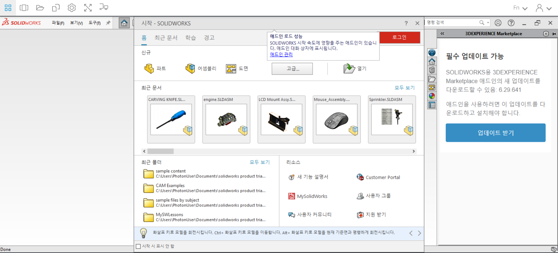Screen dimensions: 558x253
Task: Open Get Support (지원 받기) link
Action: (371, 215)
